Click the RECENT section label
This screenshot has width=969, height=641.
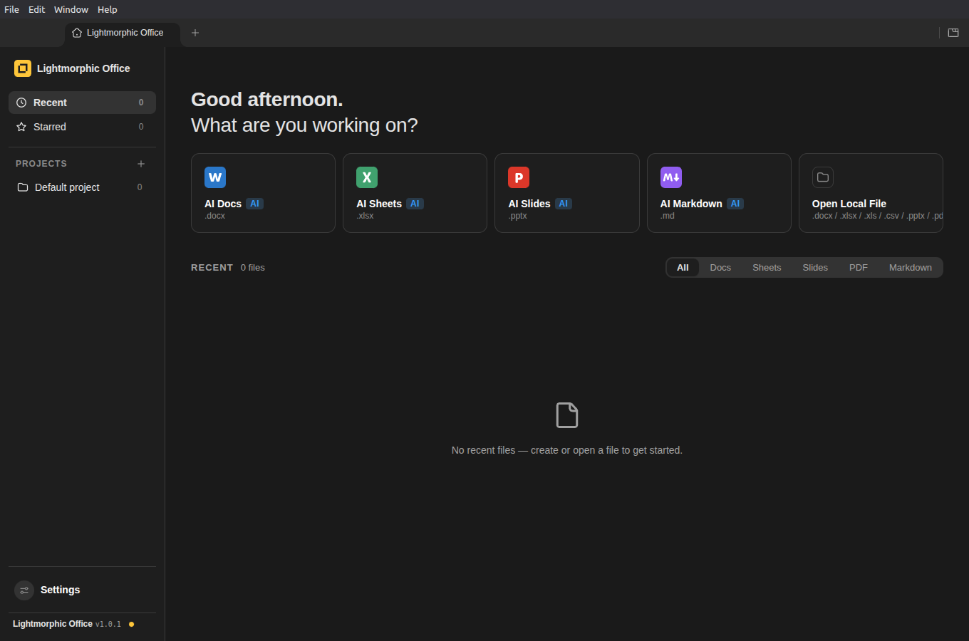[212, 268]
